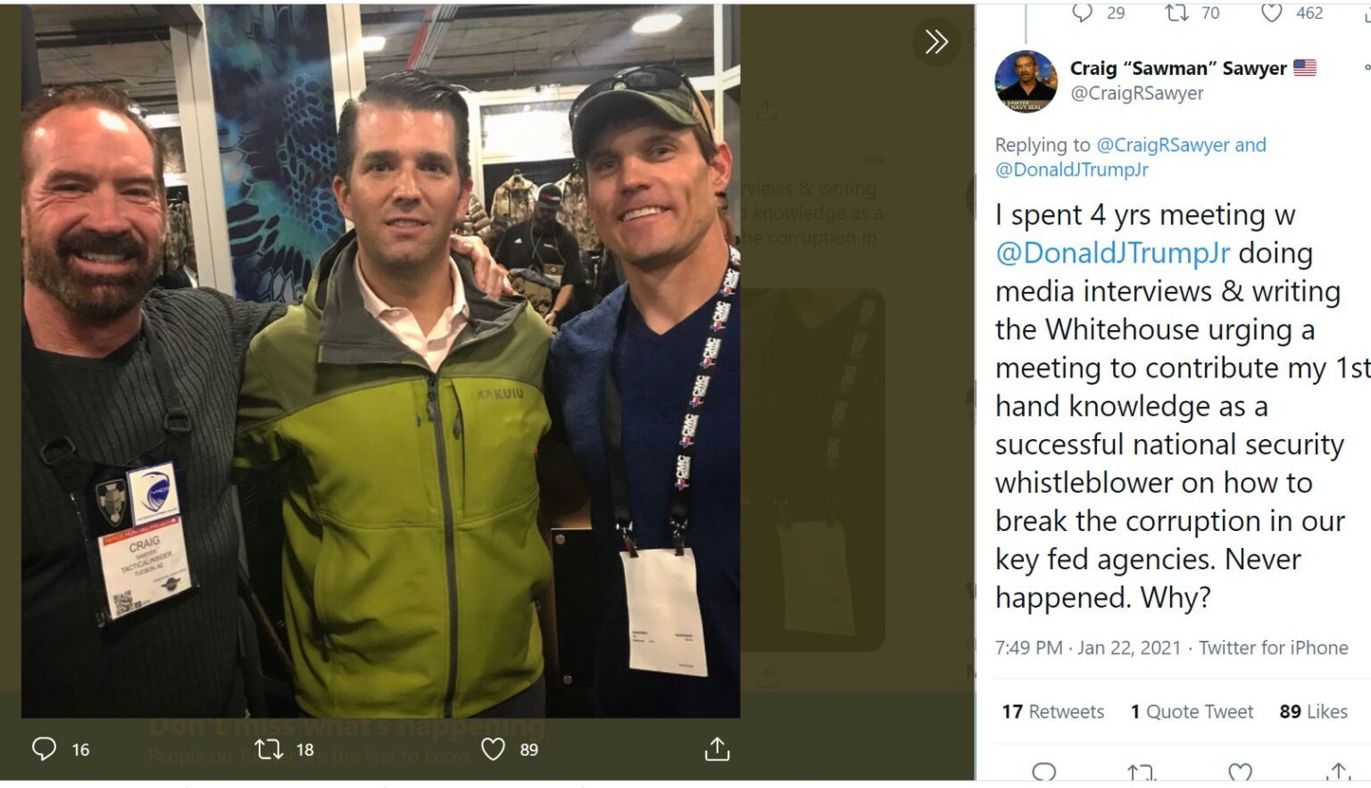View the 17 Retweets list
The width and height of the screenshot is (1371, 788).
(x=1053, y=711)
